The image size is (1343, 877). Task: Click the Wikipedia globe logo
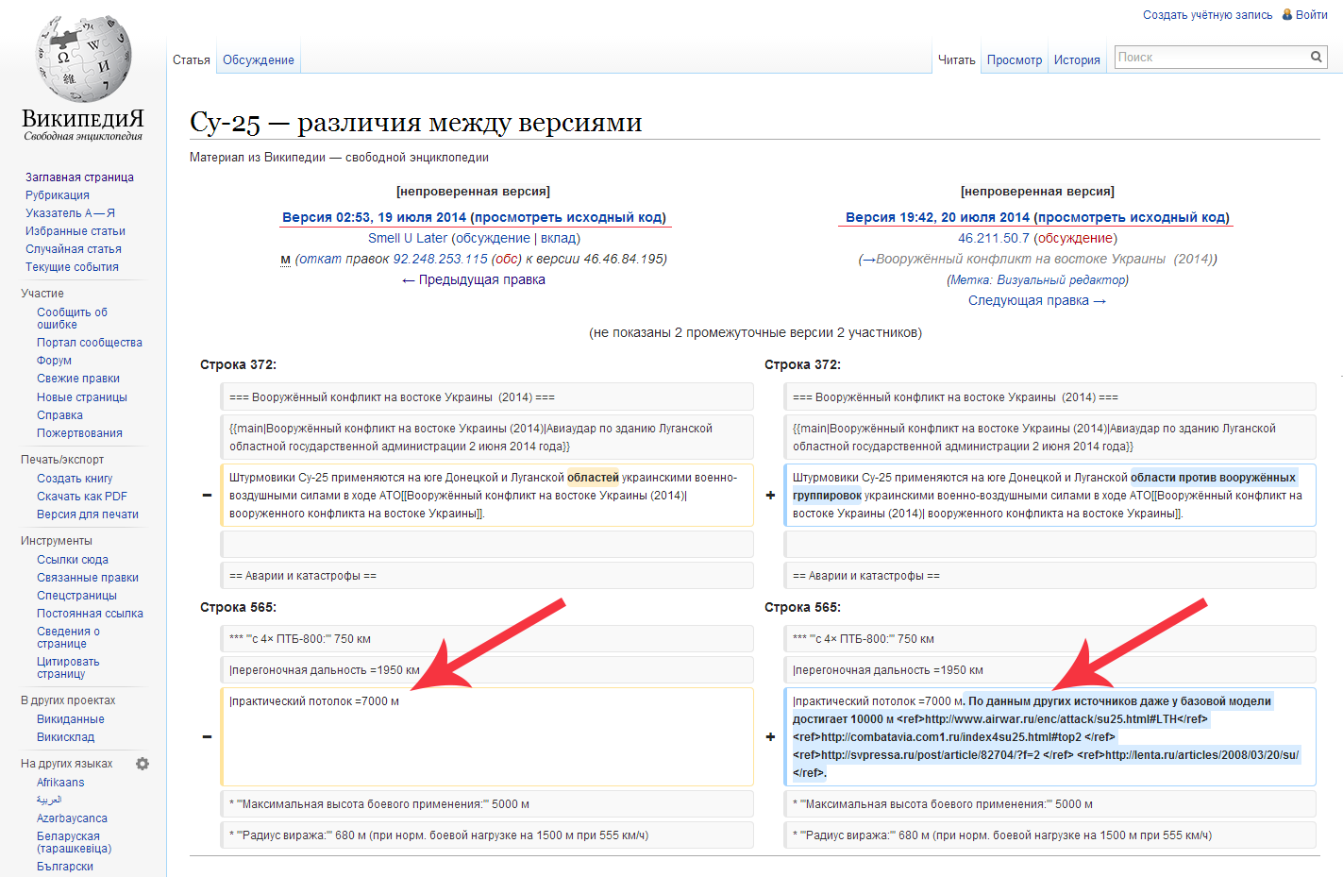tap(83, 57)
